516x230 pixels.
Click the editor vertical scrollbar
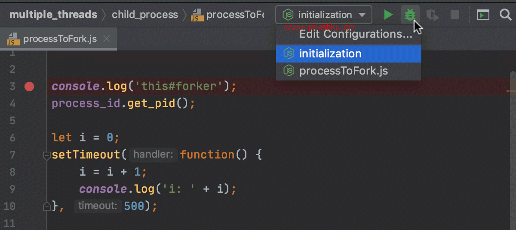pyautogui.click(x=513, y=150)
